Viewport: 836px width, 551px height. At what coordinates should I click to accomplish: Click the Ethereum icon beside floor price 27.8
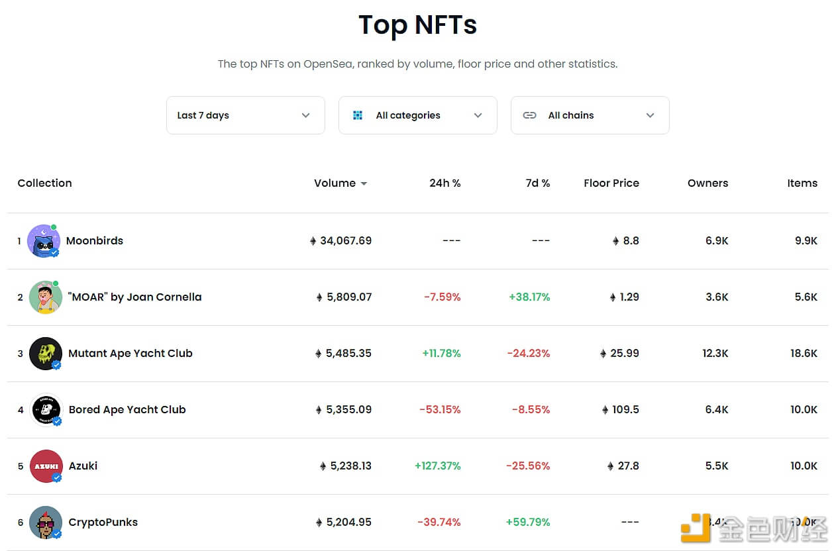[610, 466]
